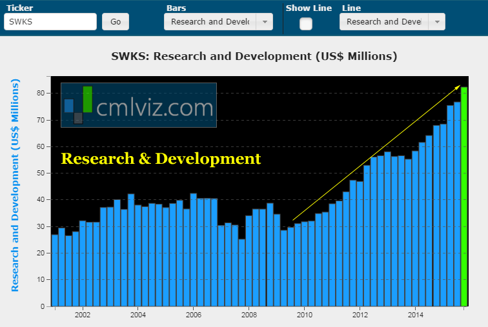The height and width of the screenshot is (327, 488).
Task: Click the chart title SWKS: Research and Development
Action: pos(254,56)
